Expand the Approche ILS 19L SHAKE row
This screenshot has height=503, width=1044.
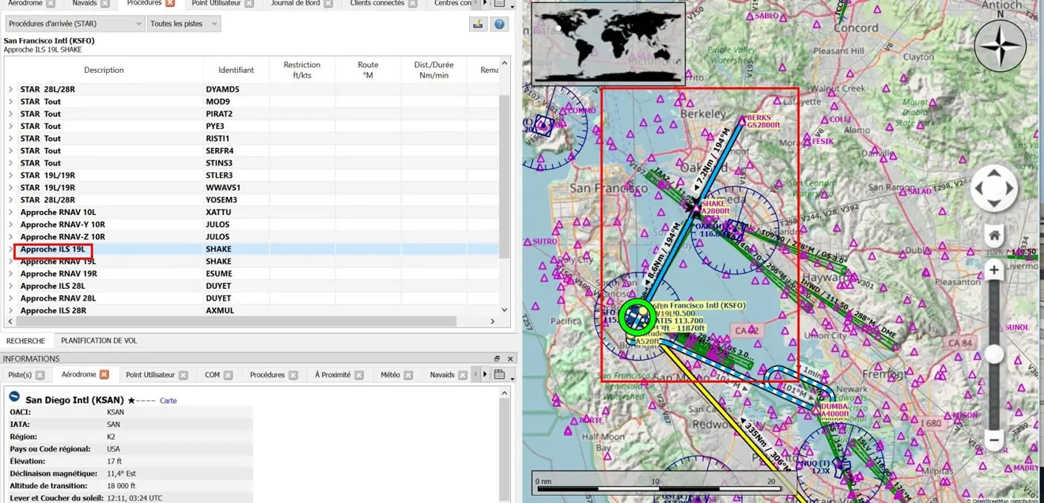(x=10, y=249)
